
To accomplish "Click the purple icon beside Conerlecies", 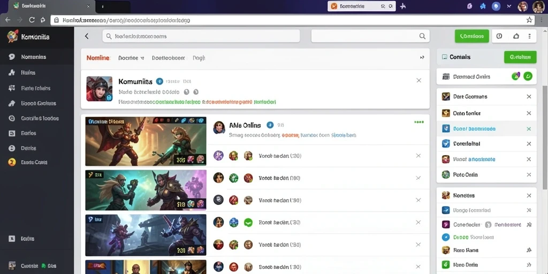I will (x=446, y=224).
